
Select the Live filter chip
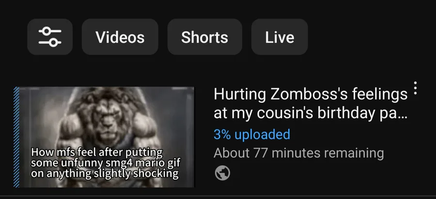point(280,37)
